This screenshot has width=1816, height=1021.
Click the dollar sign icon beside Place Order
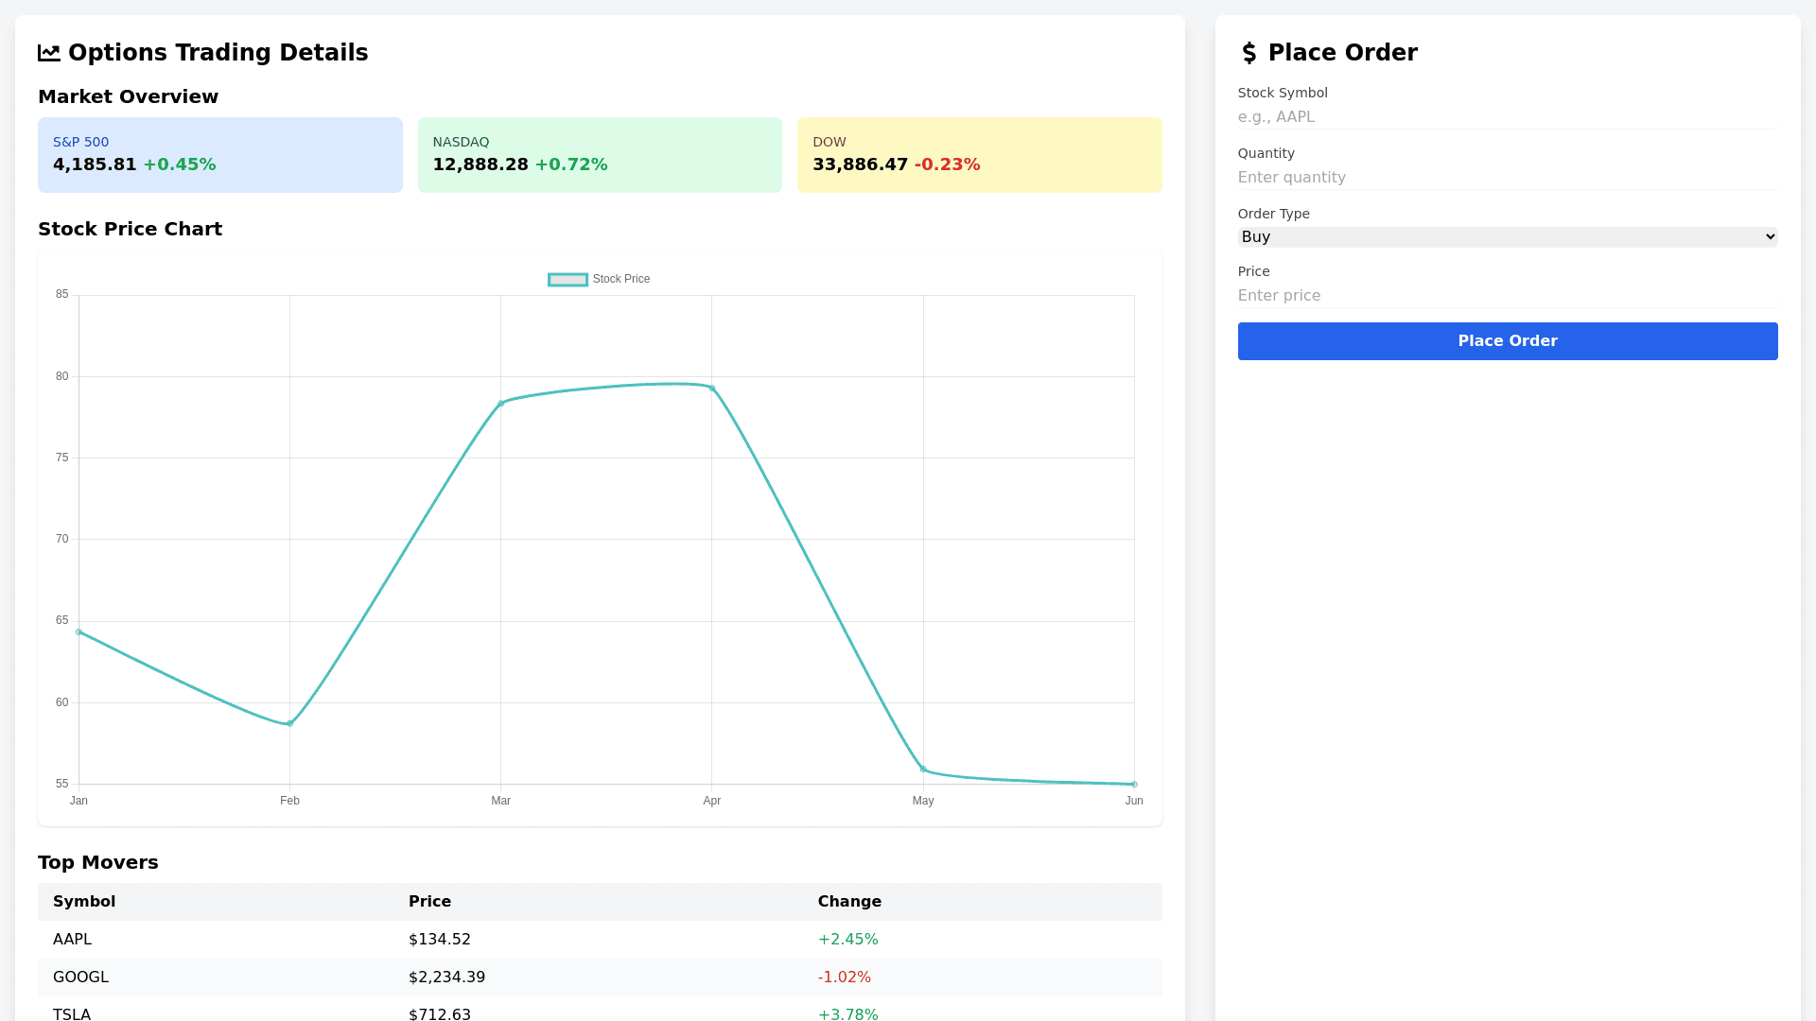[x=1248, y=53]
